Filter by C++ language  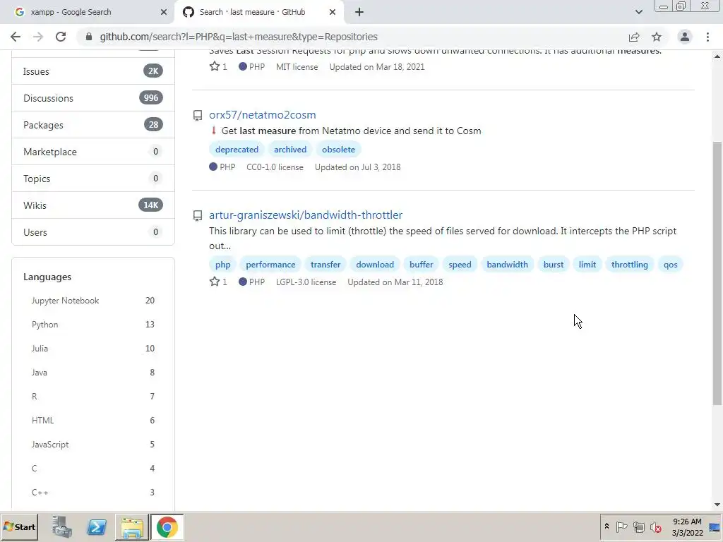point(93,492)
